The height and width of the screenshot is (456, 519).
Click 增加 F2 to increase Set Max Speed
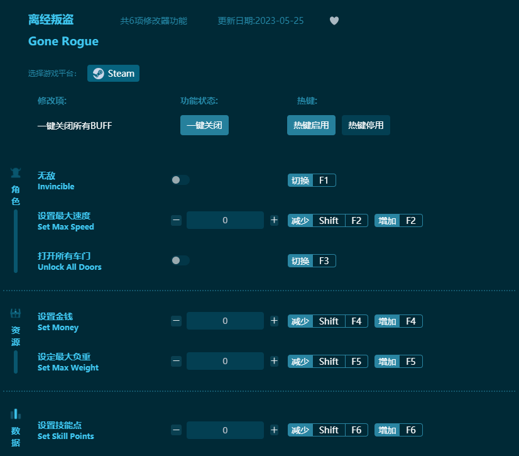(x=398, y=220)
